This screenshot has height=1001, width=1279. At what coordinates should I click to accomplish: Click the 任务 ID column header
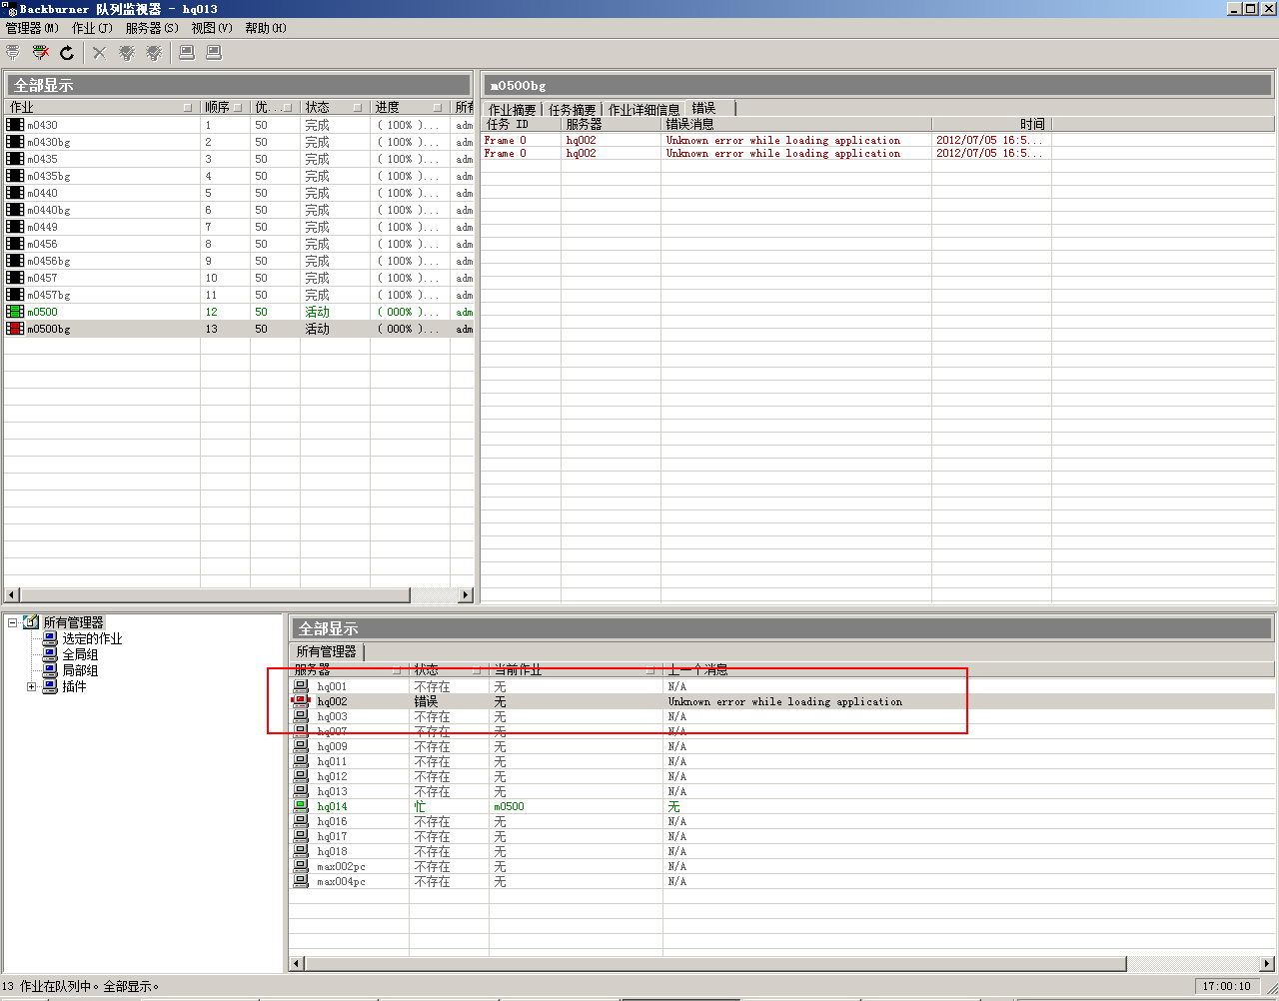pos(521,124)
